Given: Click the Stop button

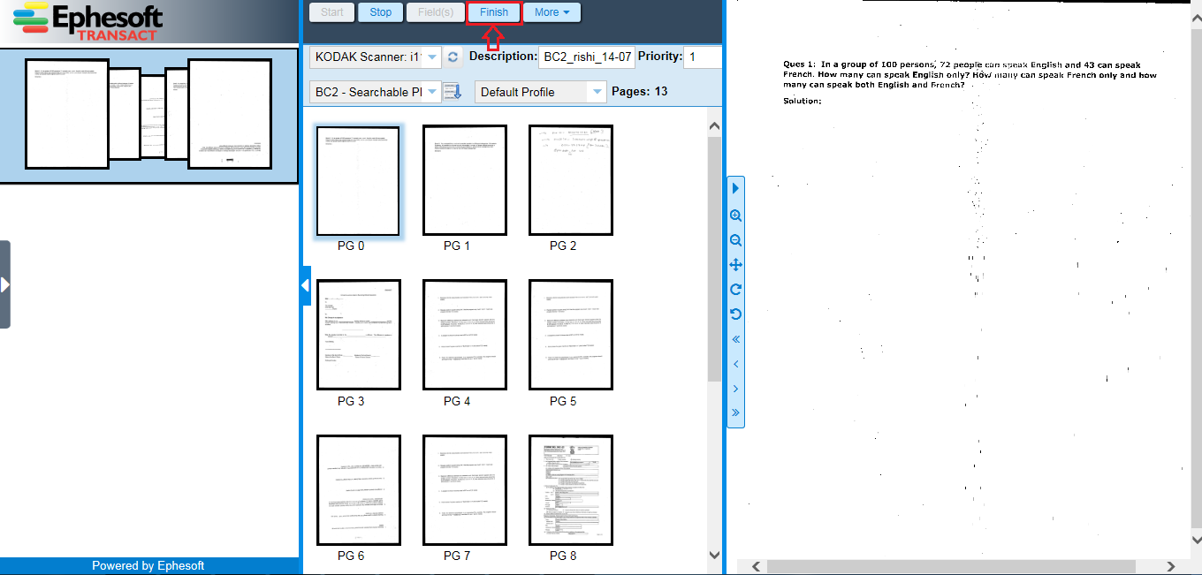Looking at the screenshot, I should coord(381,12).
